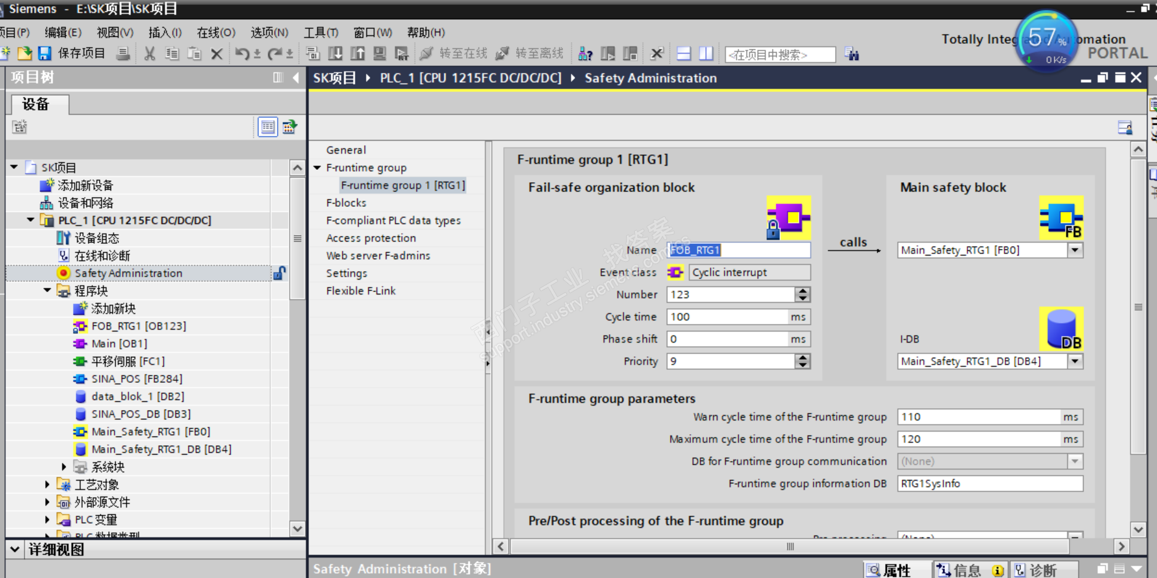Click the Go offline (转至离线) button

coord(530,54)
